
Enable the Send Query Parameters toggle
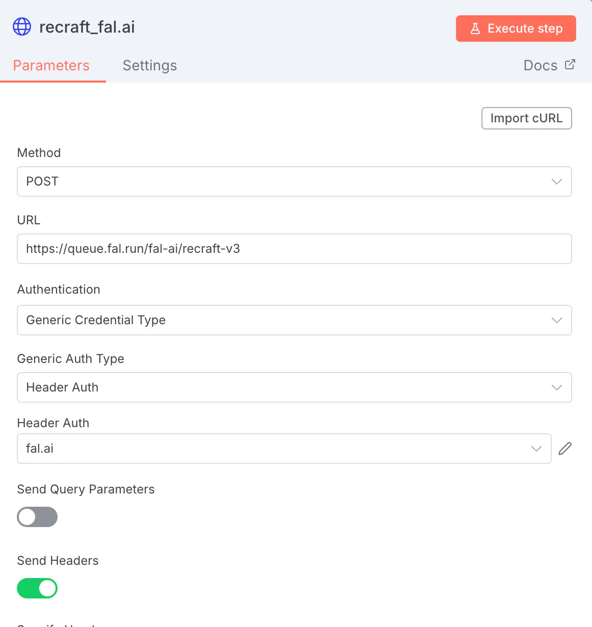coord(37,517)
